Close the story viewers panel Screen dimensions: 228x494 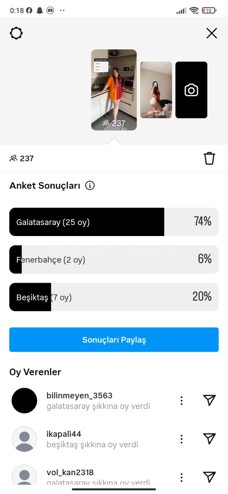212,33
